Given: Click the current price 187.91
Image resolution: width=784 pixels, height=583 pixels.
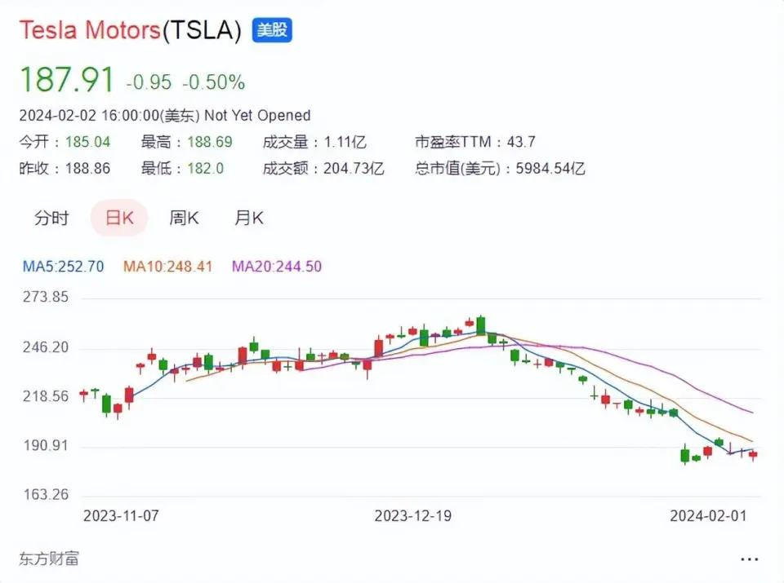Looking at the screenshot, I should [x=67, y=80].
